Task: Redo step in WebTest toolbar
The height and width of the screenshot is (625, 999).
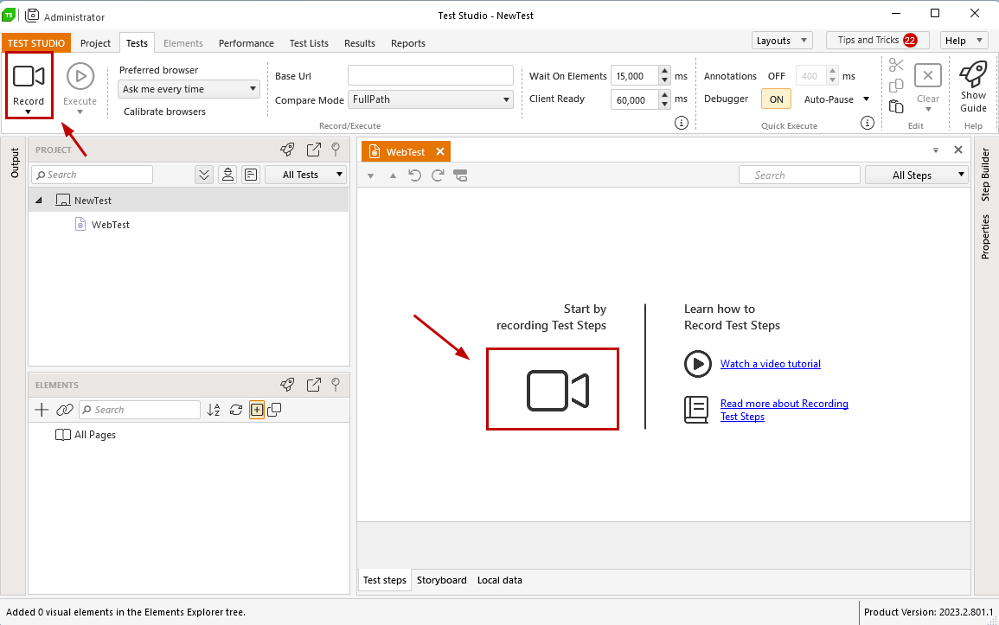Action: 438,175
